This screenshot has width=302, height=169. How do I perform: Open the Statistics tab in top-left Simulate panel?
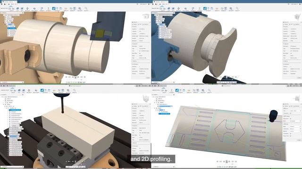click(x=146, y=24)
